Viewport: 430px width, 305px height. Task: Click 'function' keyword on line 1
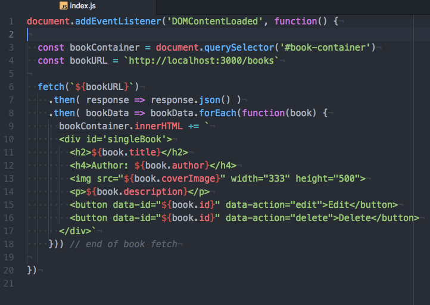pos(295,21)
